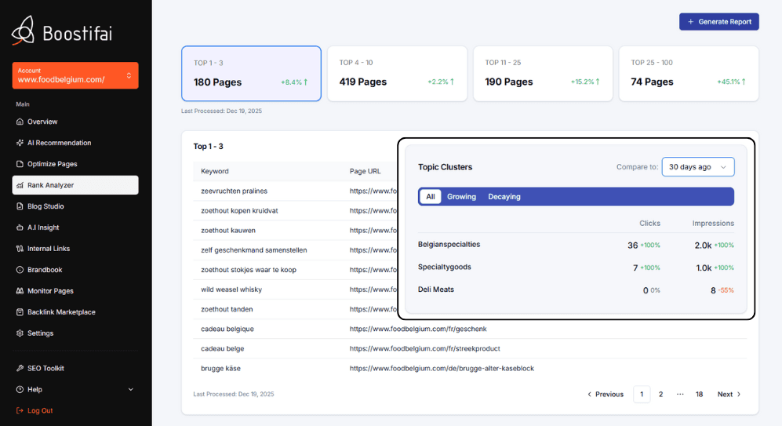Select the TOP 25 - 100 card

pos(689,73)
